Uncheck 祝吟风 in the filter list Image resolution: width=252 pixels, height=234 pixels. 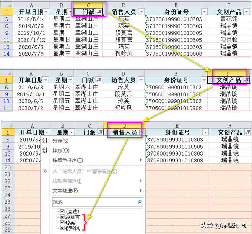62,228
